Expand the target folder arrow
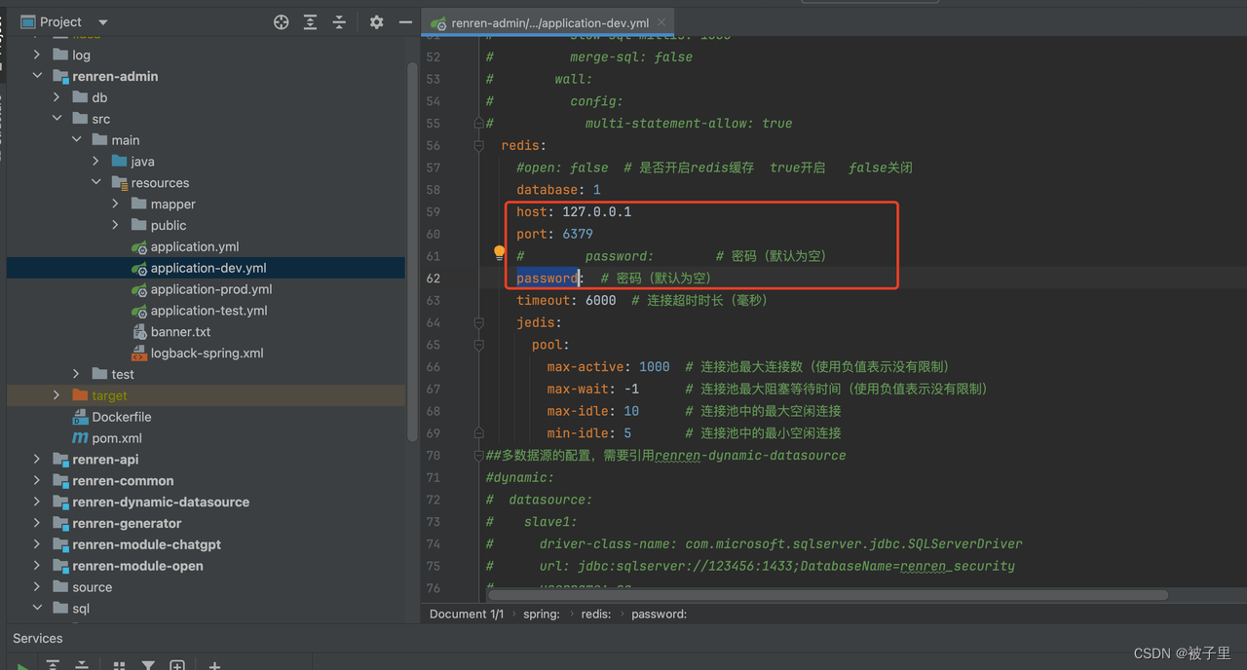The width and height of the screenshot is (1247, 670). coord(57,396)
